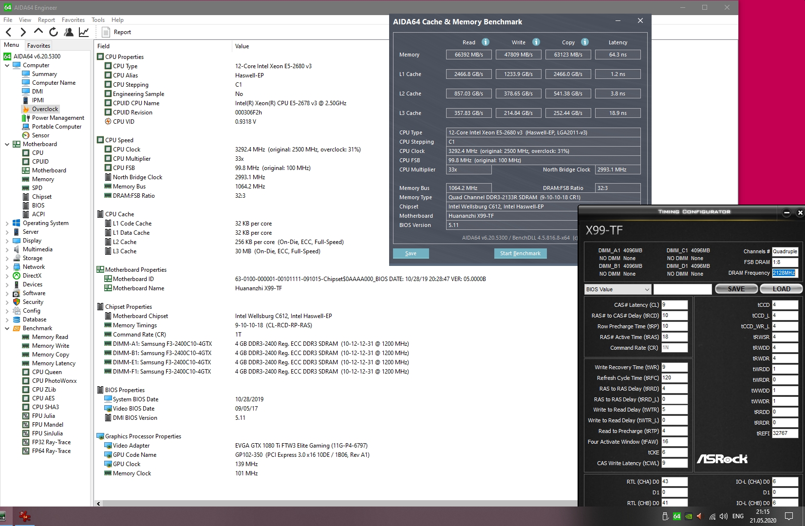Open the Write info icon in benchmark
Image resolution: width=805 pixels, height=526 pixels.
click(536, 42)
